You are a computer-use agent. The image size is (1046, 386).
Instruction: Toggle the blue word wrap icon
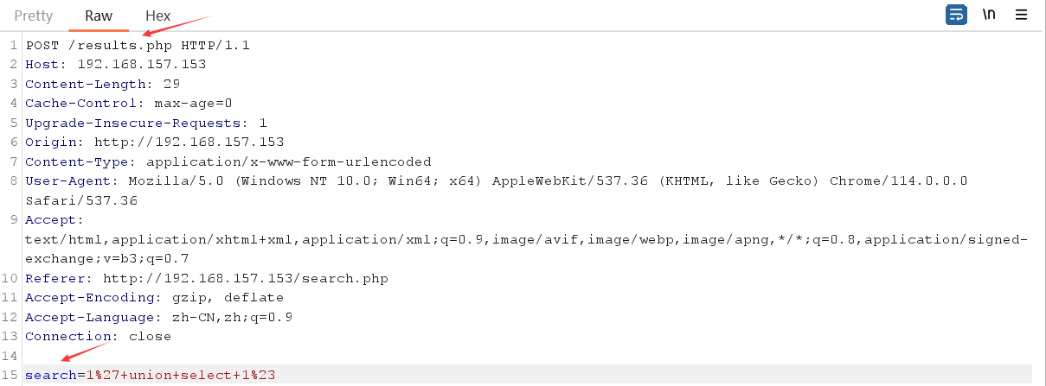pos(955,15)
